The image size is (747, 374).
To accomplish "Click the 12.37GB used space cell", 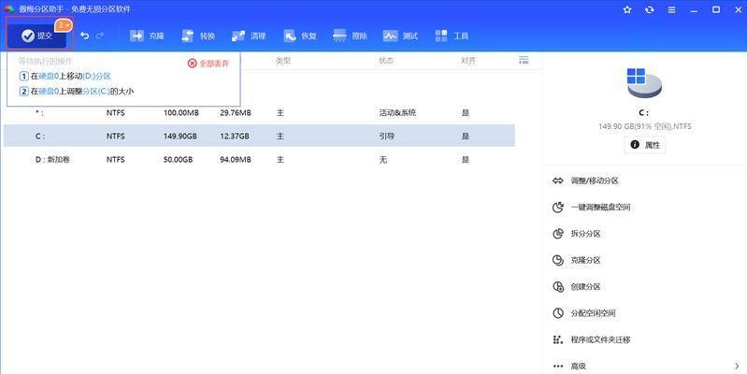I will (235, 137).
